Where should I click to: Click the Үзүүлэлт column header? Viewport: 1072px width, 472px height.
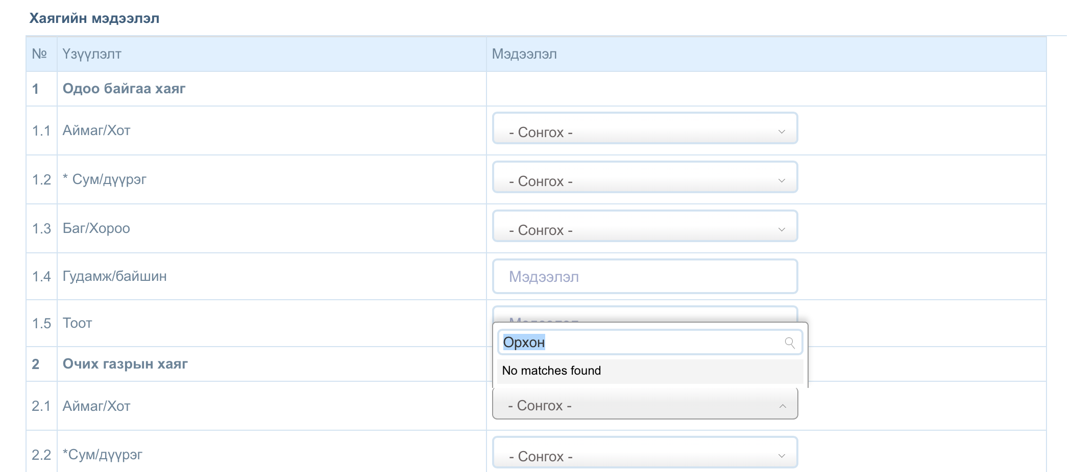pyautogui.click(x=92, y=54)
